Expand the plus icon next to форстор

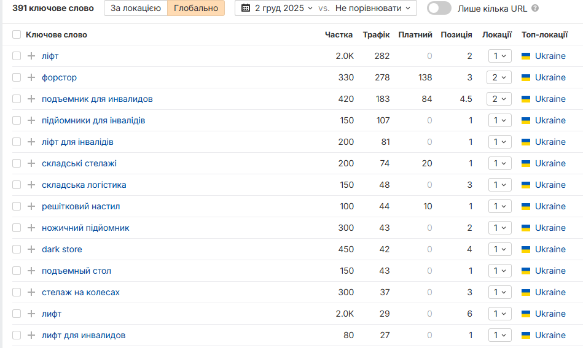point(31,77)
